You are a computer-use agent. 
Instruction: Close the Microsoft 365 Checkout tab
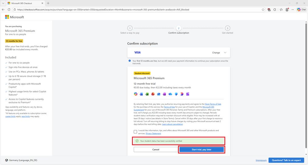(x=42, y=3)
